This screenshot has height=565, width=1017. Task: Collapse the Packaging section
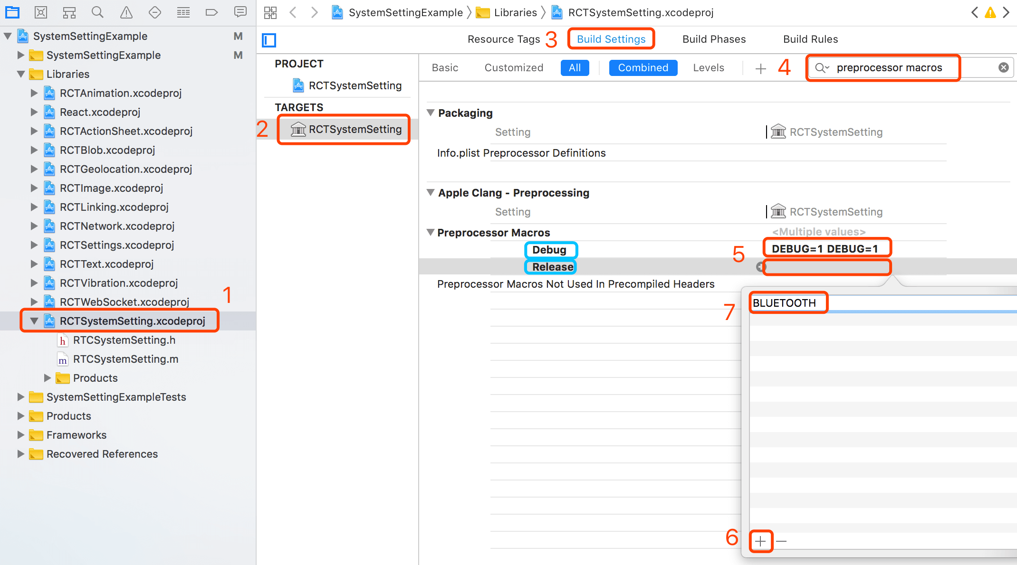(431, 113)
